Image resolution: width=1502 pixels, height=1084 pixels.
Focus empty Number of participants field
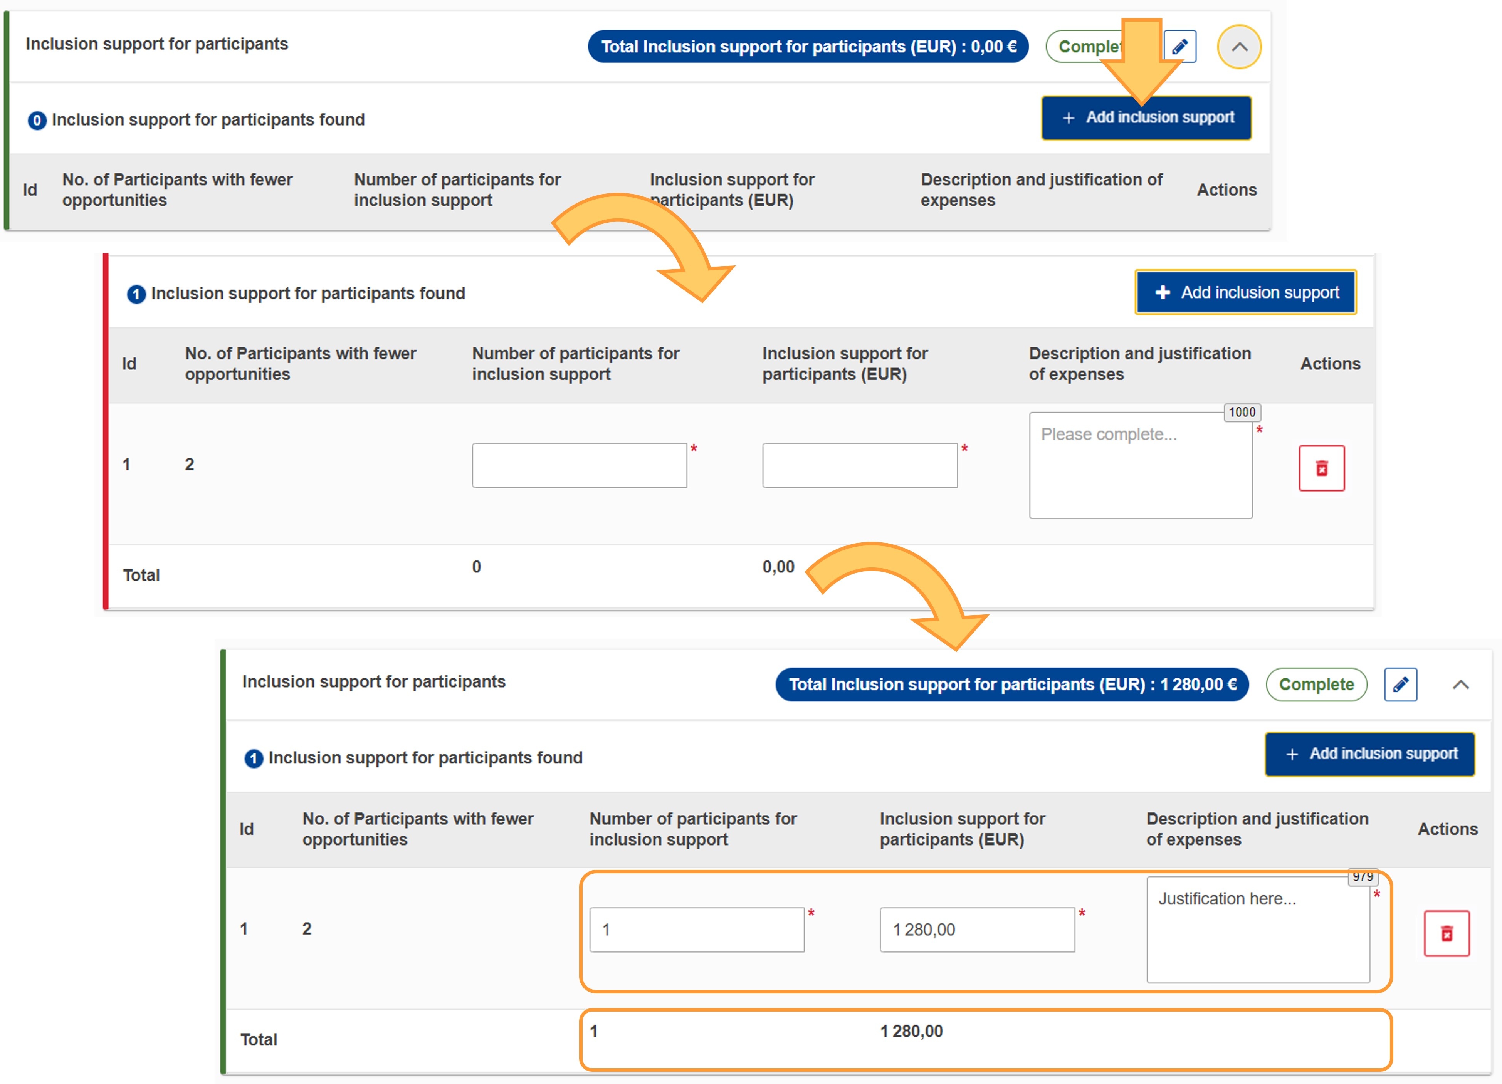pos(580,465)
